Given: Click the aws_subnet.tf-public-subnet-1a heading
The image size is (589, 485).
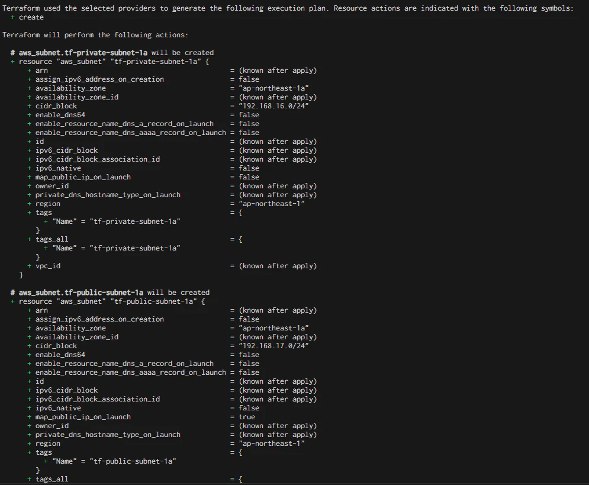Looking at the screenshot, I should pos(110,293).
